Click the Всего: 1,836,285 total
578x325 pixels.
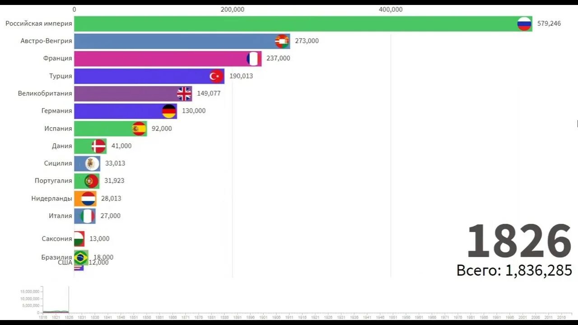514,270
